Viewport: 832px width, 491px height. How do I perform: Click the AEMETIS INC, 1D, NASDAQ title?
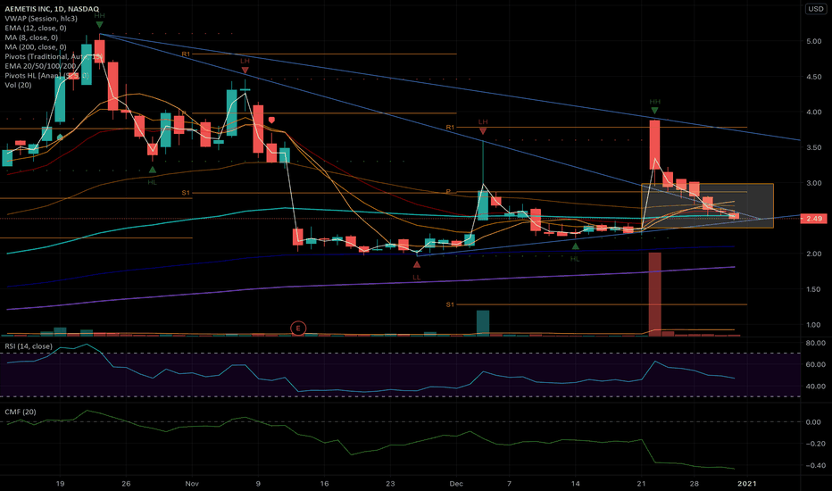click(52, 9)
